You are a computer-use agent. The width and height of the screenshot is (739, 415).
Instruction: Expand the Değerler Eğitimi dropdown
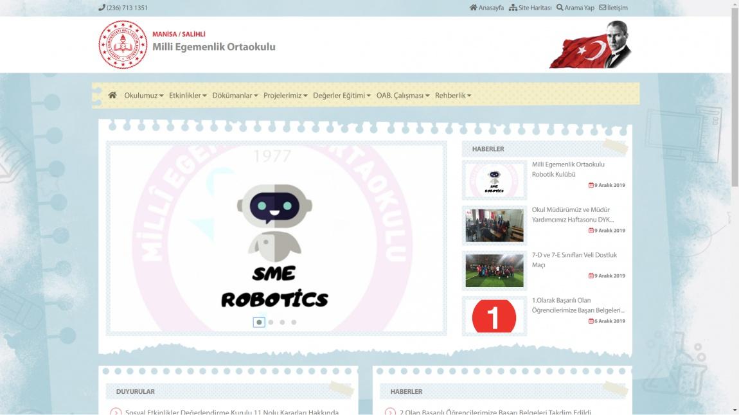[342, 95]
